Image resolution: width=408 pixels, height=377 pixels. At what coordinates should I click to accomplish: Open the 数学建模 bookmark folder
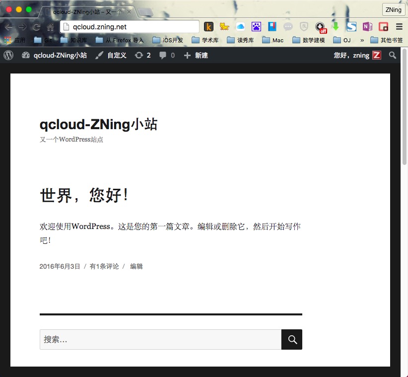coord(309,40)
